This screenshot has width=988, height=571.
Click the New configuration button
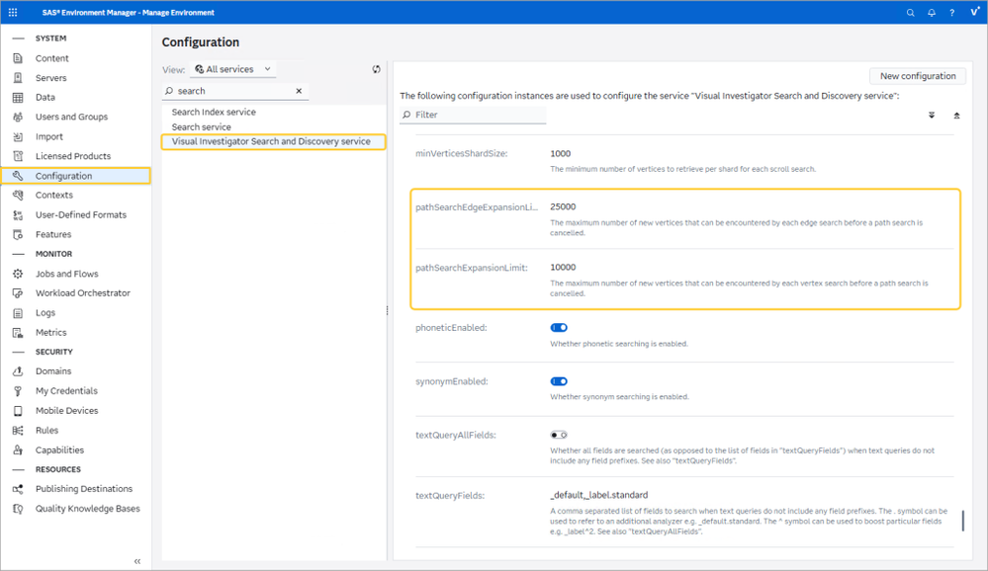click(x=918, y=76)
